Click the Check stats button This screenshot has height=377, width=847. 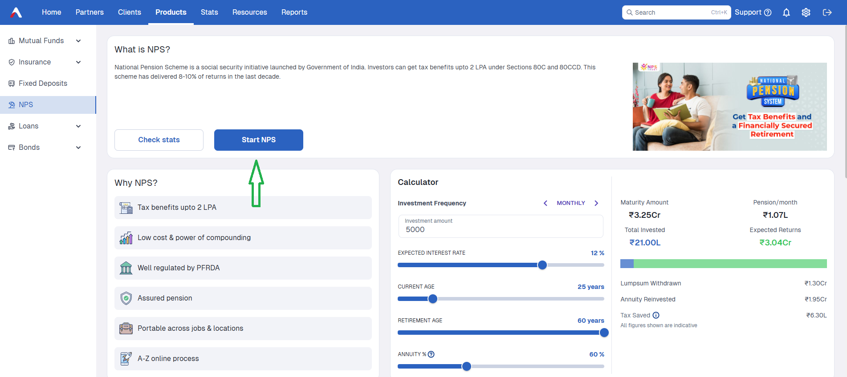point(159,140)
